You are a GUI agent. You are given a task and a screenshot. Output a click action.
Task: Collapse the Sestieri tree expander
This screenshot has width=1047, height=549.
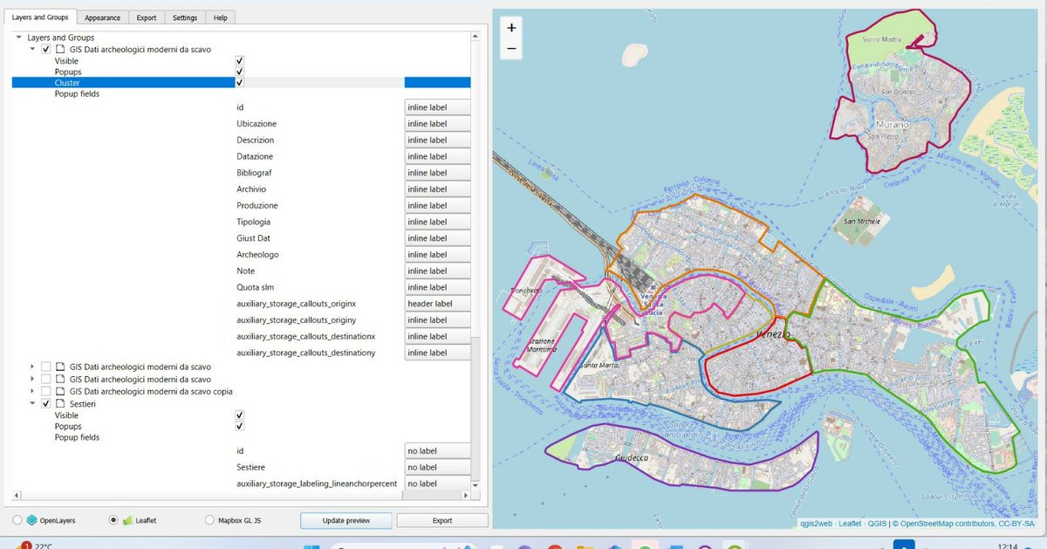click(31, 403)
